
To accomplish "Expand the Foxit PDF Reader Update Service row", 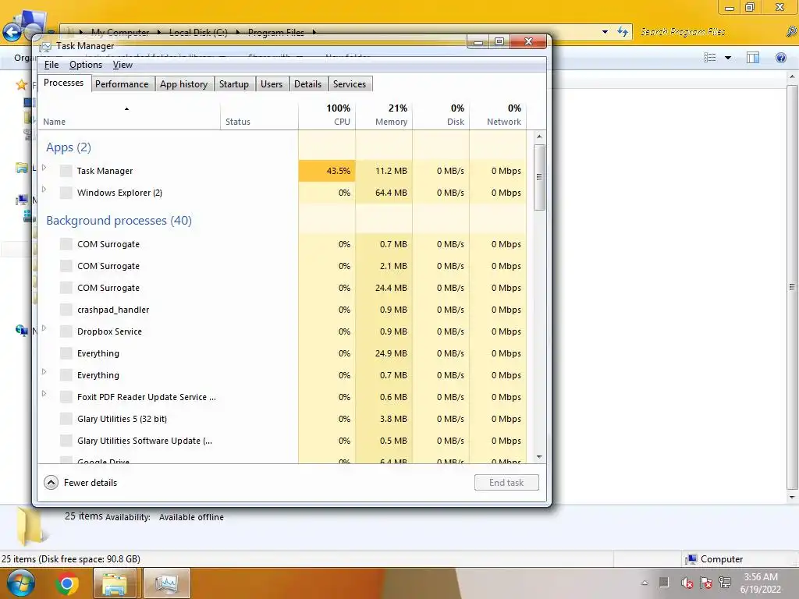I will click(44, 394).
